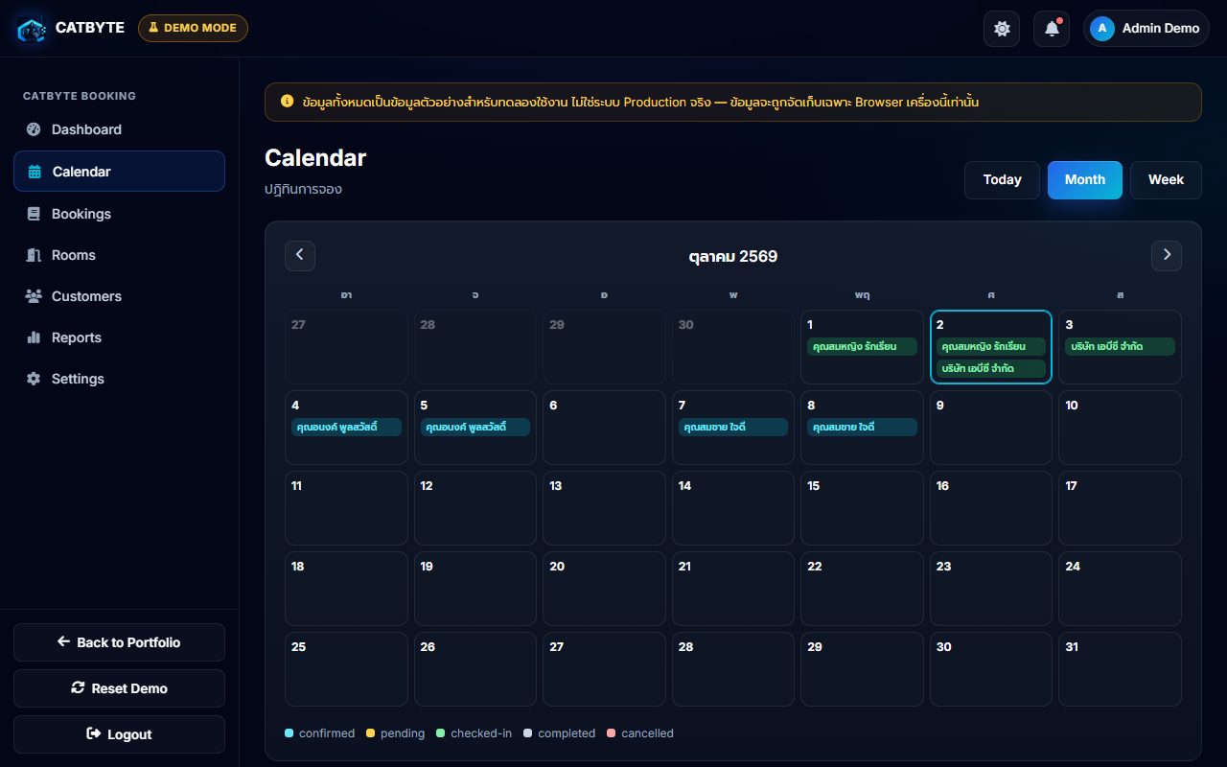
Task: Open บริษัท เอบีซี จำกัด booking on day 3
Action: [1120, 347]
